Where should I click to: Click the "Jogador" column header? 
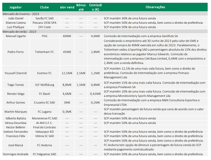click(x=16, y=7)
